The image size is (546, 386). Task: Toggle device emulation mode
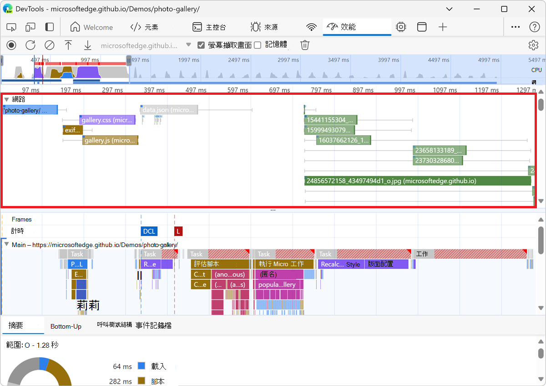tap(30, 27)
